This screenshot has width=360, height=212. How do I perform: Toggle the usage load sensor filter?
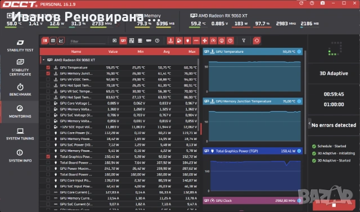222,41
